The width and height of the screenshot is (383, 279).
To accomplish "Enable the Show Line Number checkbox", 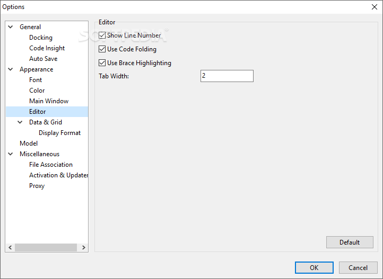I will pyautogui.click(x=102, y=35).
